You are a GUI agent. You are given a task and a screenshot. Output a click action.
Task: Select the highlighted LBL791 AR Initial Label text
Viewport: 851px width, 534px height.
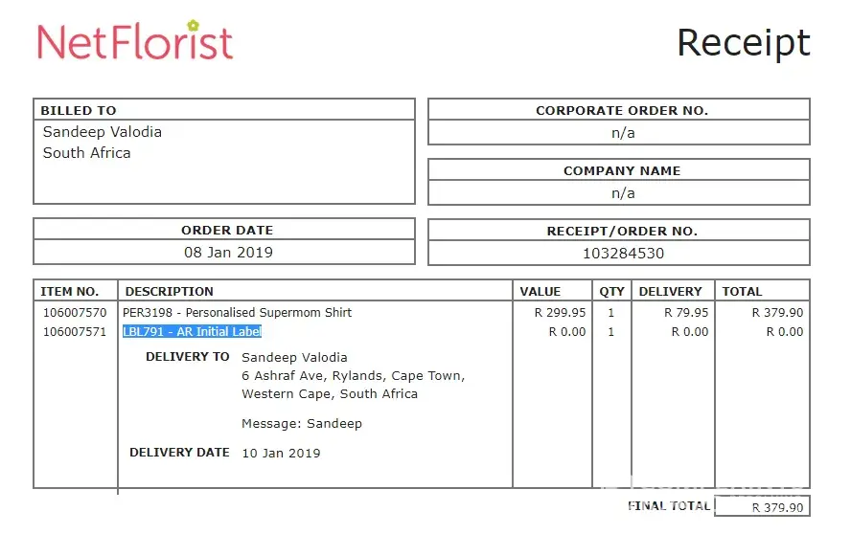[x=192, y=332]
